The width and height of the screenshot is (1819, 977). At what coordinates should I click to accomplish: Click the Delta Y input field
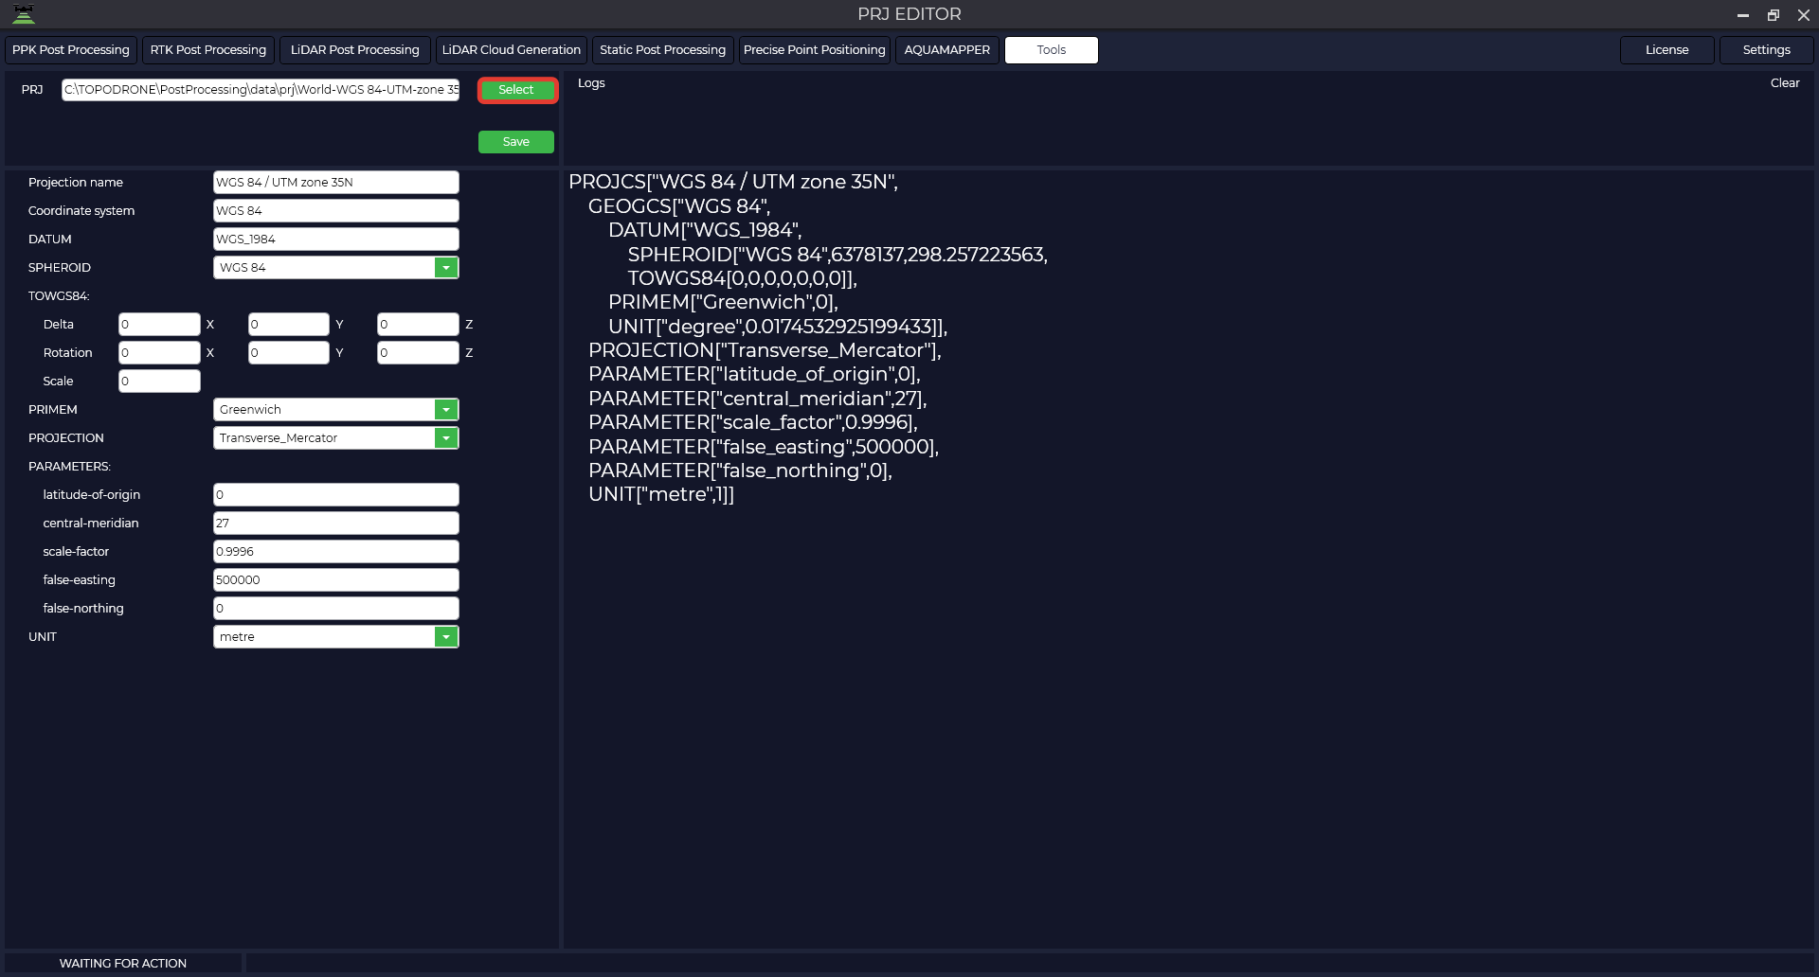[289, 325]
